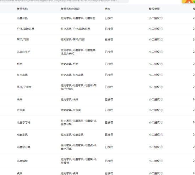Click help icon in 床类 row
Image resolution: width=195 pixels, height=175 pixels.
pyautogui.click(x=162, y=99)
